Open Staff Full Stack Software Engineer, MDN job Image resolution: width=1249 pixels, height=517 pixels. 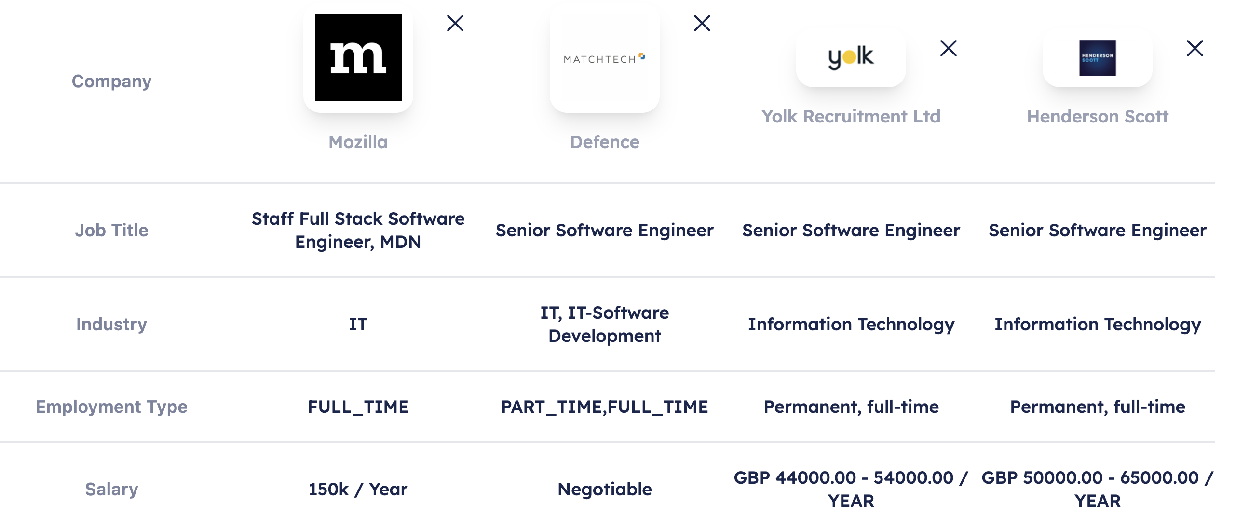[x=358, y=231]
